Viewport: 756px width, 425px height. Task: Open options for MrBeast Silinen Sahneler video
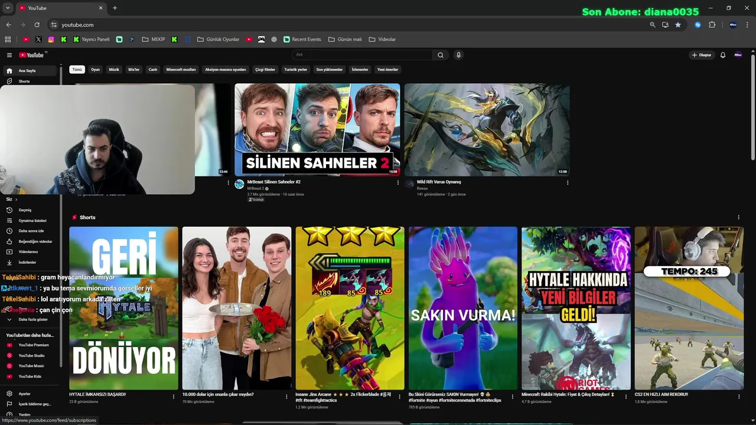tap(398, 183)
